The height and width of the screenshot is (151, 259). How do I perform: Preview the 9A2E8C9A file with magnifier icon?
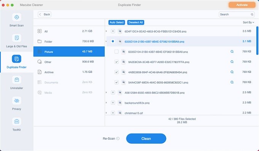coord(232,62)
